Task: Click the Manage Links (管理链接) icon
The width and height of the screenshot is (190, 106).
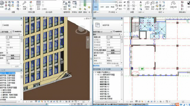Action: click(x=65, y=6)
